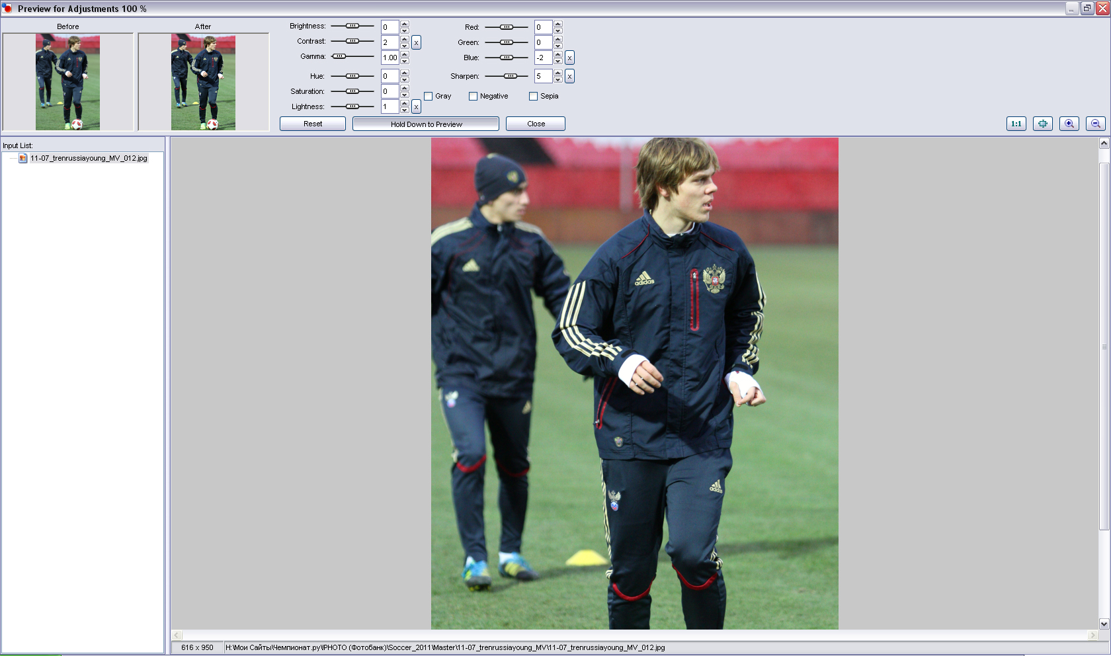Click the Gamma value field showing 1.00
The width and height of the screenshot is (1111, 656).
tap(390, 58)
